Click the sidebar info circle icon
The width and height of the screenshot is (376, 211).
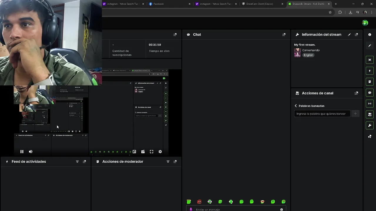(370, 35)
